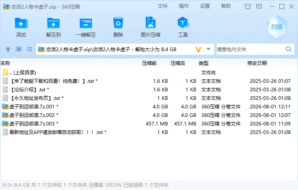Click the search magnifier icon
The image size is (298, 190).
pyautogui.click(x=289, y=49)
